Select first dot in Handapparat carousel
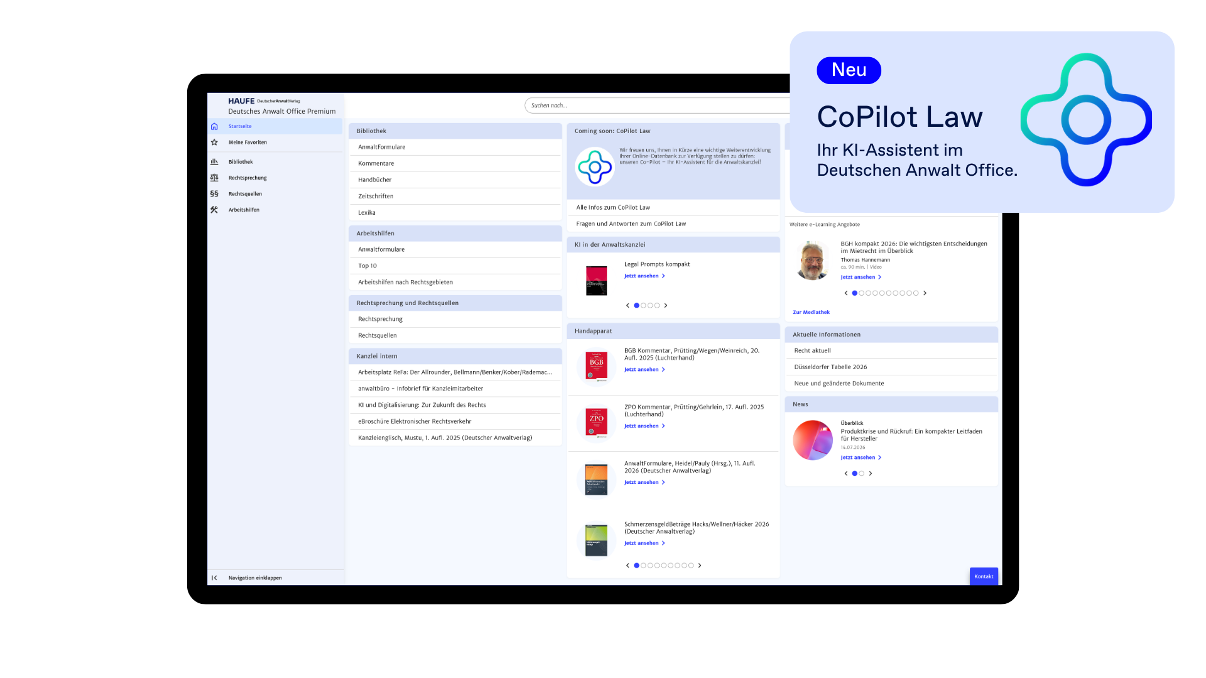The height and width of the screenshot is (678, 1206). pyautogui.click(x=636, y=566)
